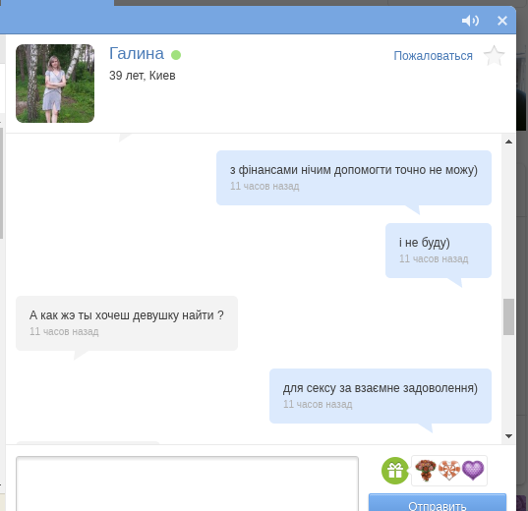The width and height of the screenshot is (528, 511).
Task: Select the 'для сексу за взаємне' message bubble
Action: click(x=381, y=396)
